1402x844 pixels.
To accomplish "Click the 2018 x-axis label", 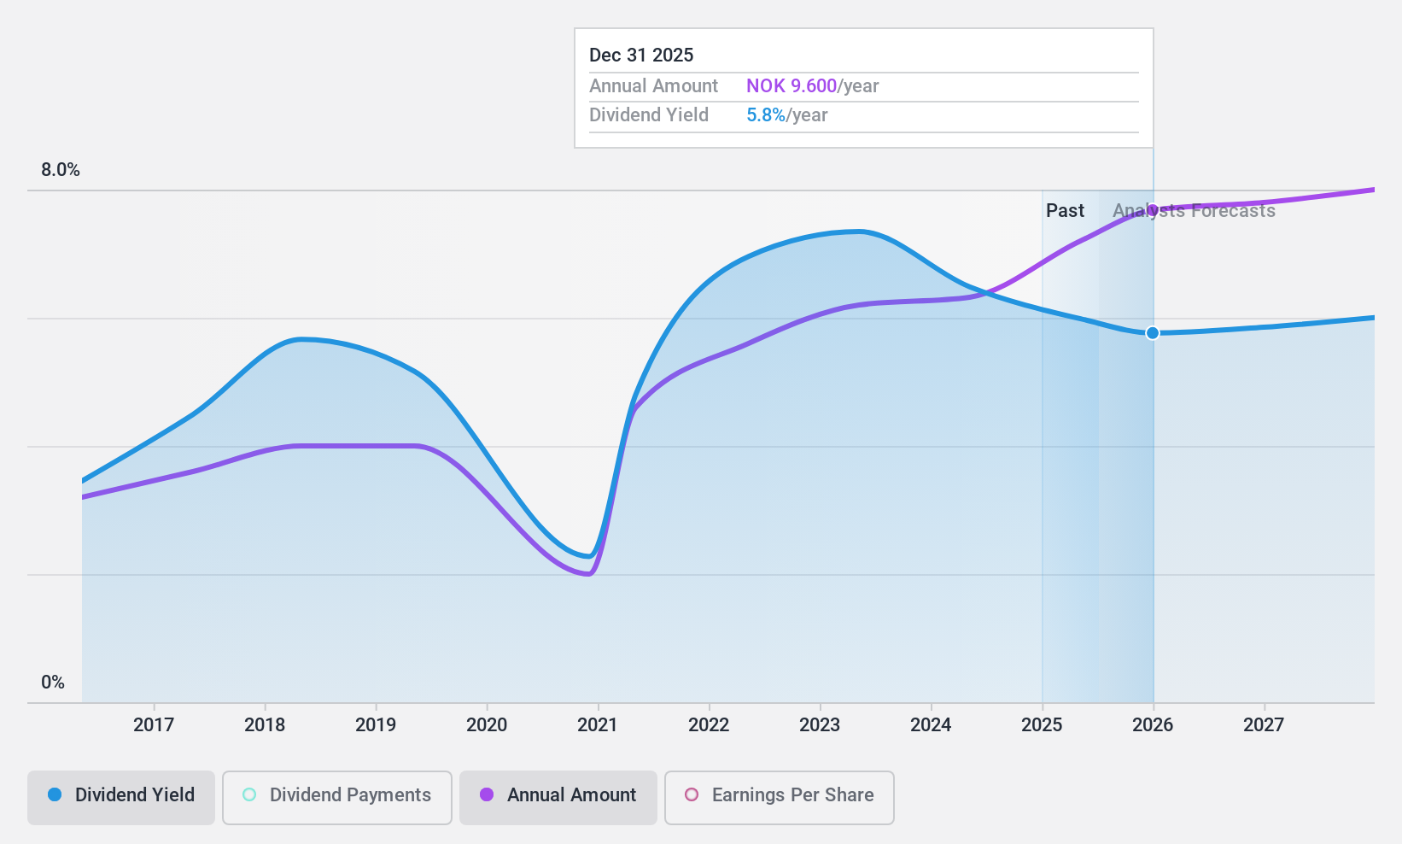I will tap(265, 725).
